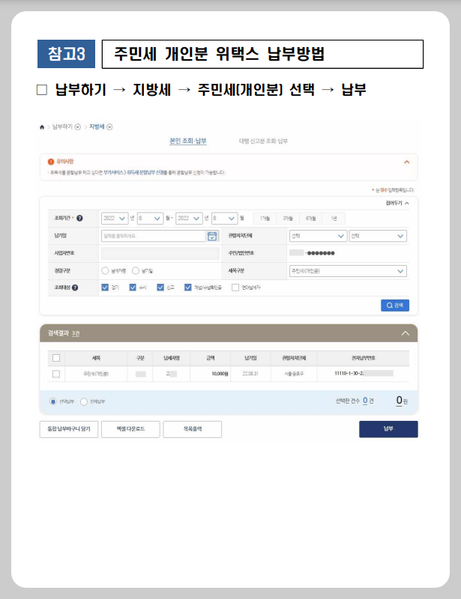Select the 전체납부 radio button
The height and width of the screenshot is (599, 461).
[84, 401]
